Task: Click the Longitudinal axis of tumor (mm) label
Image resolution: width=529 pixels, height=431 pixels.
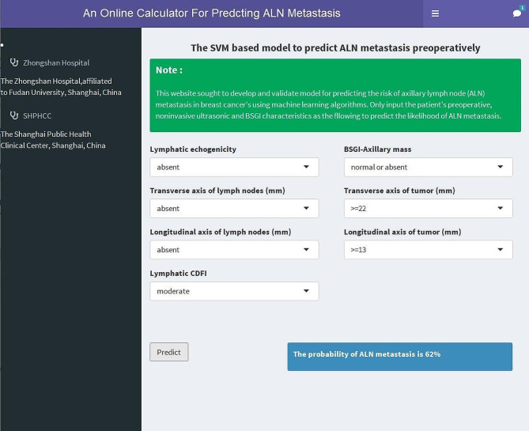Action: 402,232
